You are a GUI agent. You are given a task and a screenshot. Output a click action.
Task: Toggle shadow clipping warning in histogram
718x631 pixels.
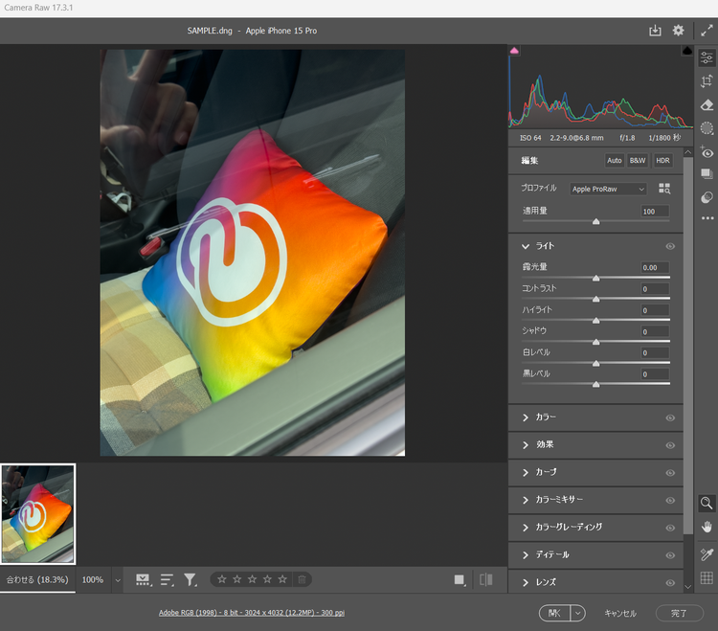[x=514, y=51]
